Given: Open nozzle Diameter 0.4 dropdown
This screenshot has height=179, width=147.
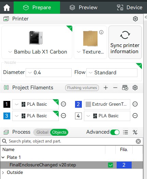Looking at the screenshot, I should tap(48, 73).
